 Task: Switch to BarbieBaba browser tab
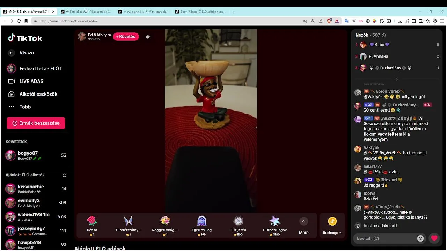86,12
